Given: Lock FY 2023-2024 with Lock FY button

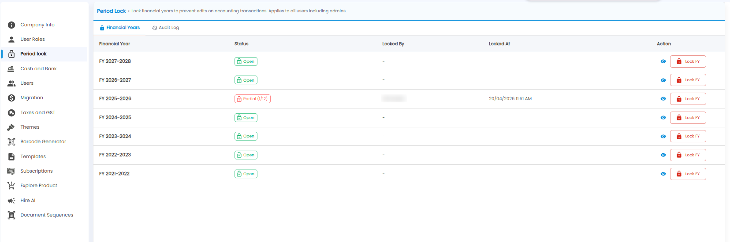Looking at the screenshot, I should point(688,136).
